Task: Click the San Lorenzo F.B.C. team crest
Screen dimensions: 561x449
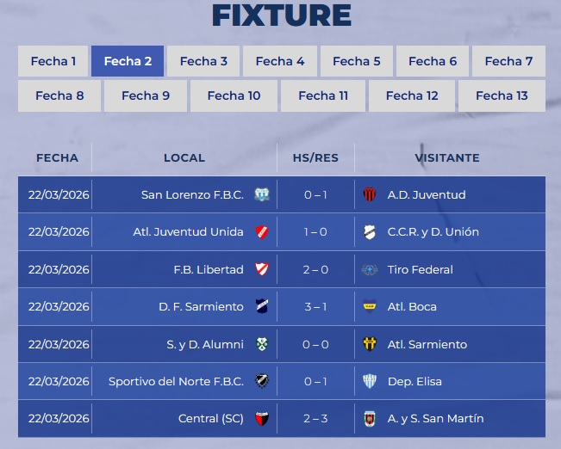Action: tap(262, 194)
